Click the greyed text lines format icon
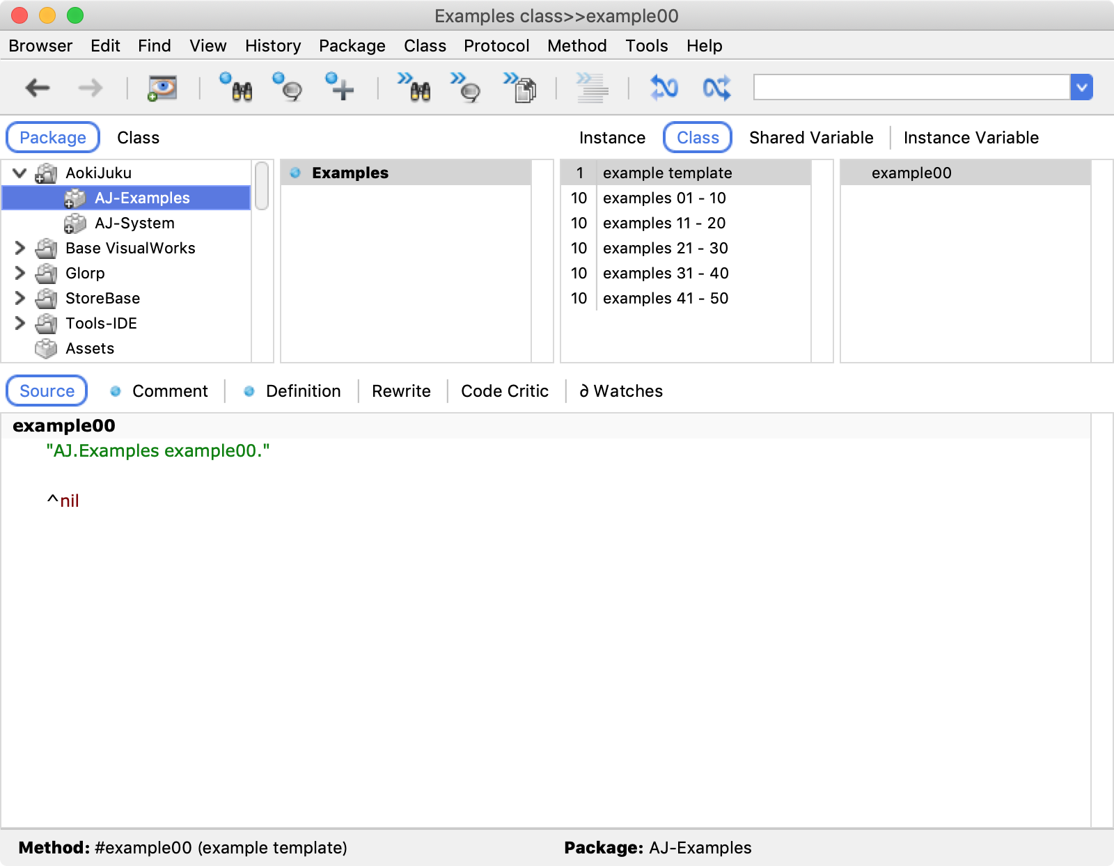Screen dimensions: 1114x866 point(592,88)
